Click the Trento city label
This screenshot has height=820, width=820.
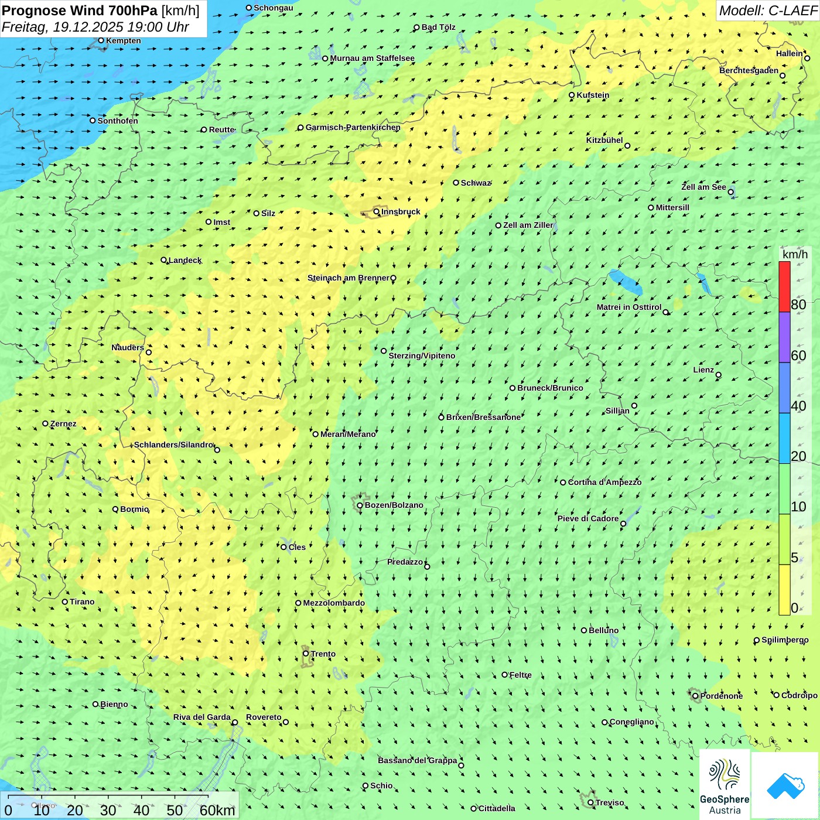coord(323,654)
